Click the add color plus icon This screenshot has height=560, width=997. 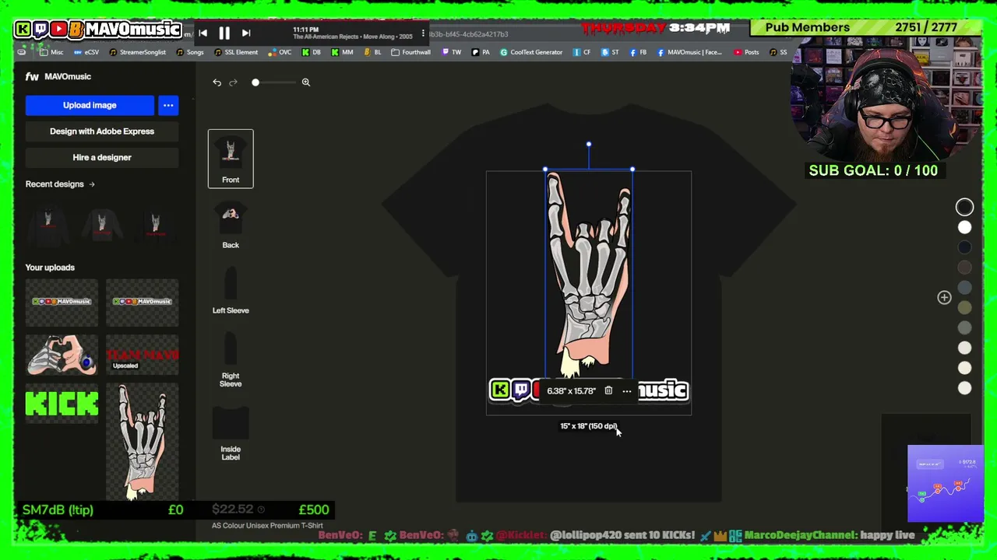click(944, 298)
